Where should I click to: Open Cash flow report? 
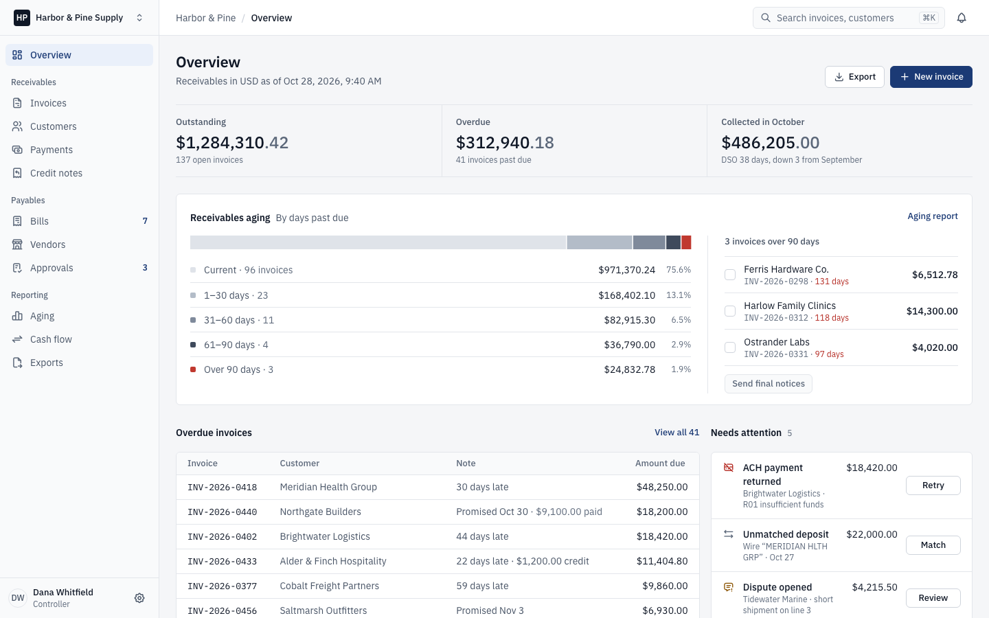[79, 339]
